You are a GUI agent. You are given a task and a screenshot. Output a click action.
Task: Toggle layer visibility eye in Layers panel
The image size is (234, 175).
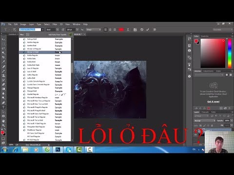[195, 135]
